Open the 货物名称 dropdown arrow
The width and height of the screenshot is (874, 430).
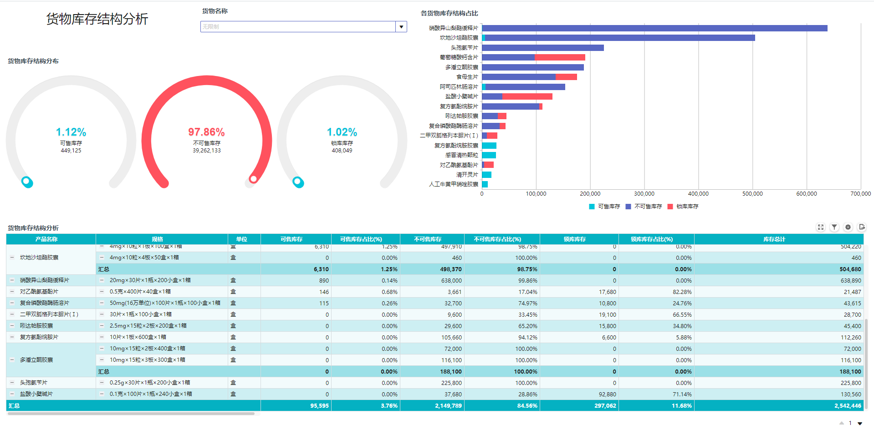point(401,27)
